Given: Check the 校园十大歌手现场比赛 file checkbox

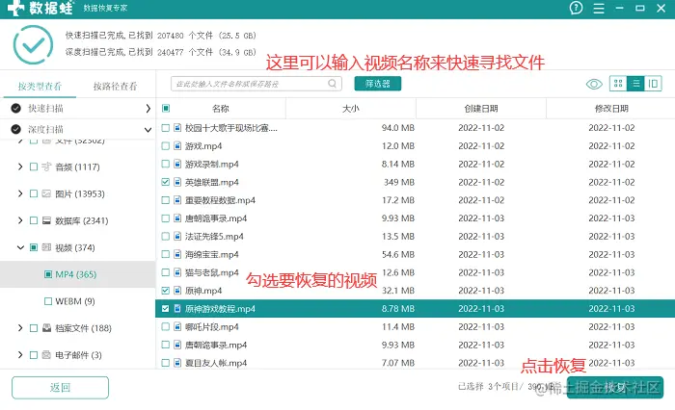Looking at the screenshot, I should 165,128.
